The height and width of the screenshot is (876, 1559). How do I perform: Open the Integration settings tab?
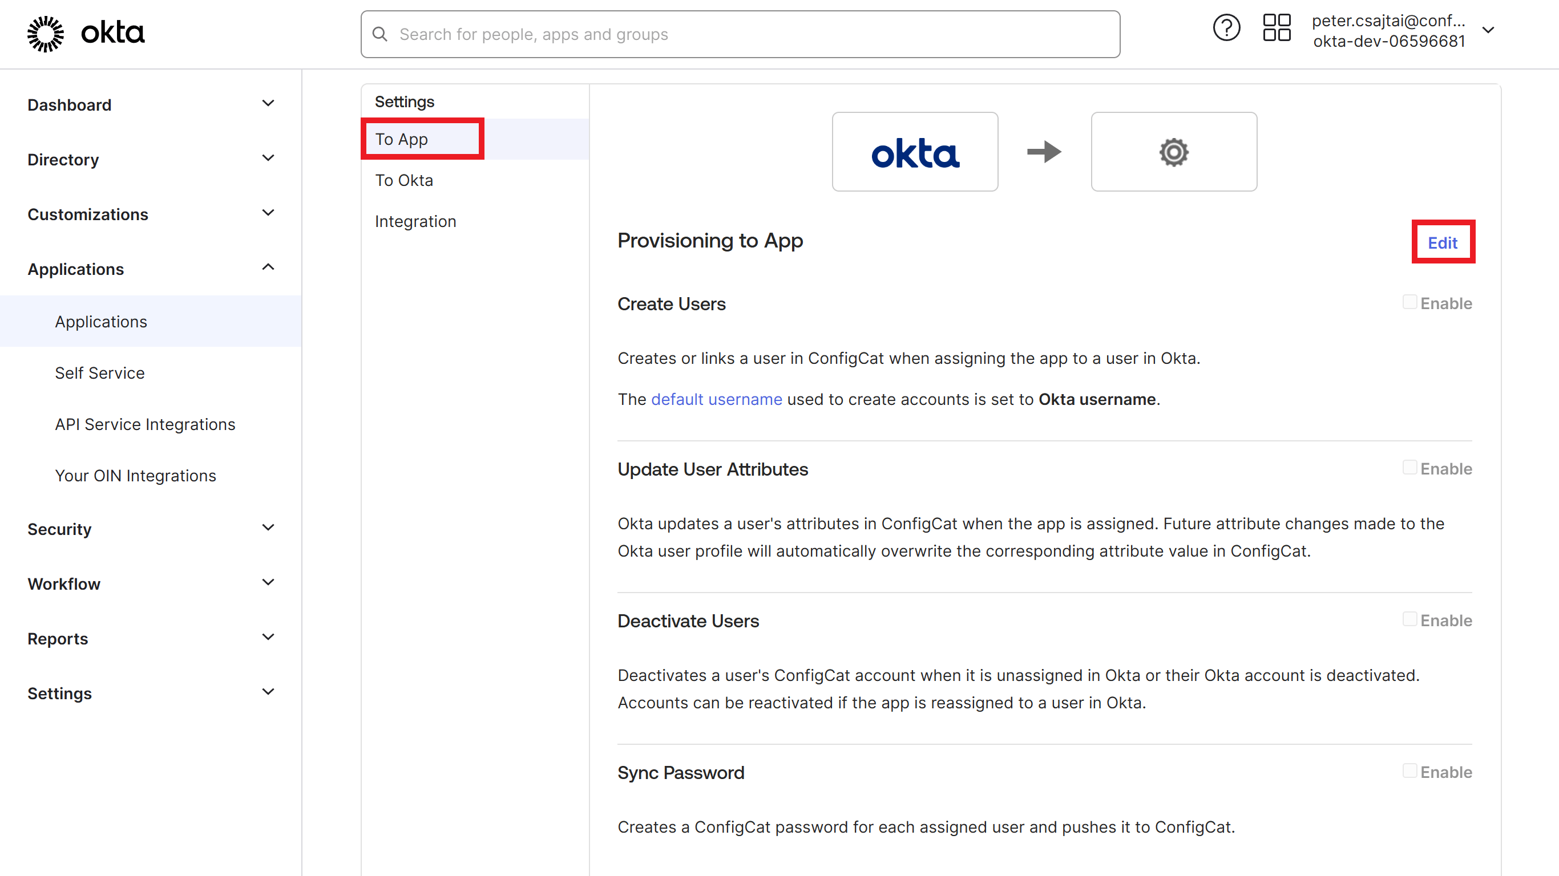click(x=415, y=221)
